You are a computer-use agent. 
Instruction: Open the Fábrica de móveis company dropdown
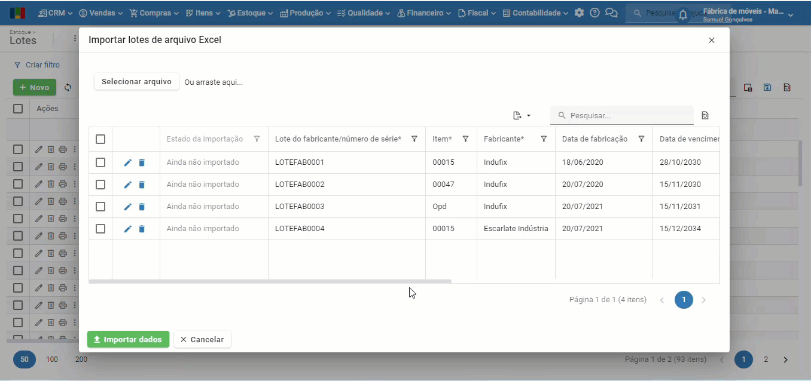748,15
